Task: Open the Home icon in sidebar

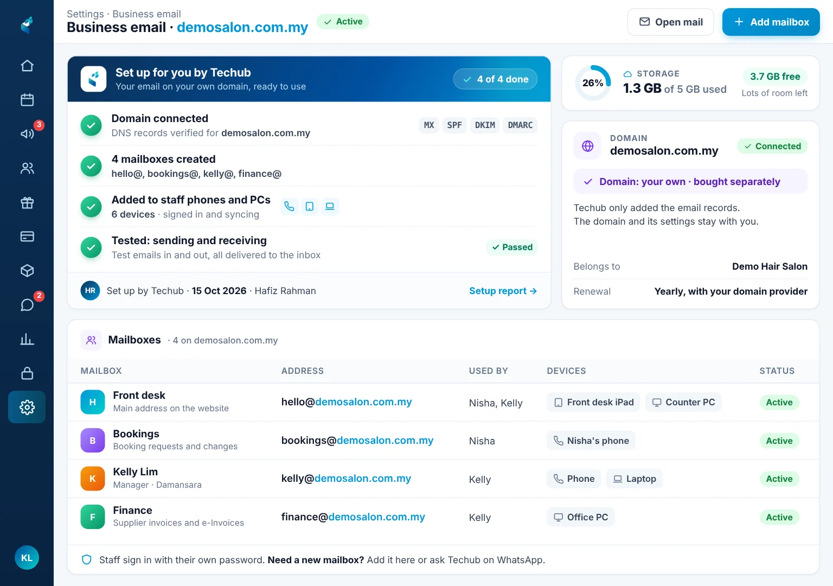Action: (27, 66)
